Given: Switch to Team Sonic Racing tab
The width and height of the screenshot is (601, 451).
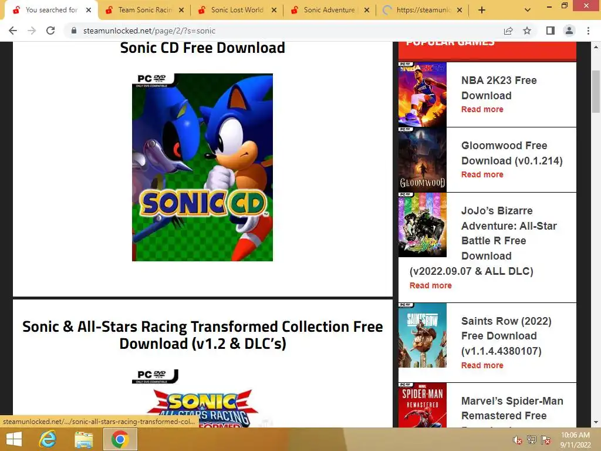Looking at the screenshot, I should click(x=144, y=10).
